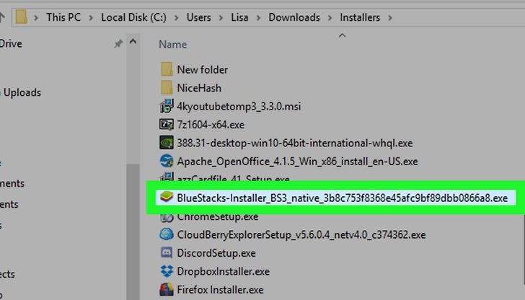525x300 pixels.
Task: Open the NiceHash folder icon
Action: (x=167, y=88)
